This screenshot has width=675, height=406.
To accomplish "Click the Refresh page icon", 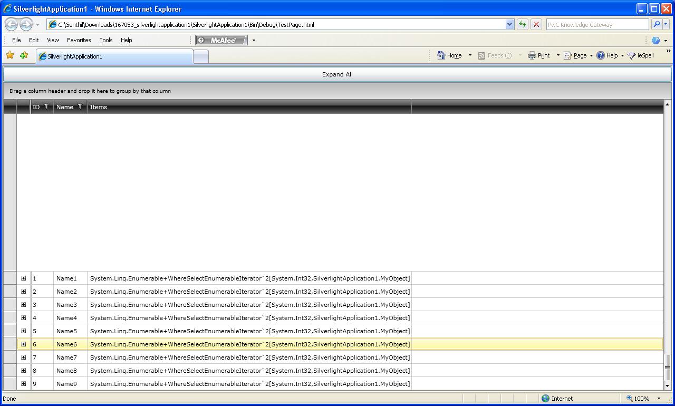I will (x=522, y=24).
